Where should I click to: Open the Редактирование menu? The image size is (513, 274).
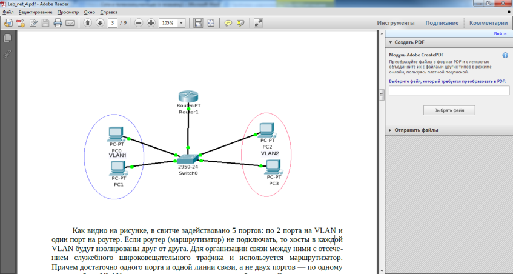(x=35, y=12)
